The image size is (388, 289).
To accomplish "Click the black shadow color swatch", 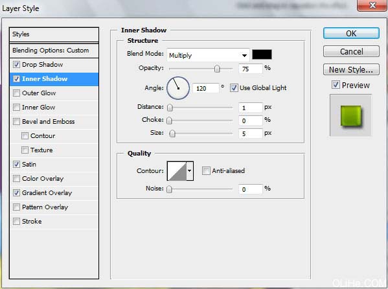I will [262, 54].
